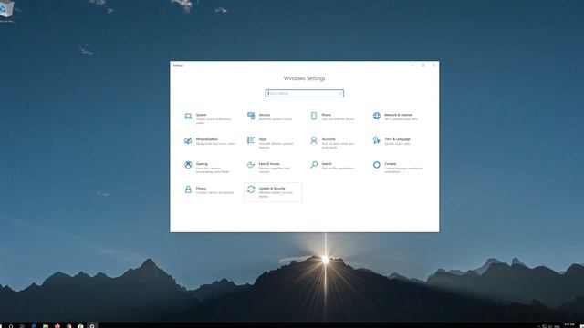The height and width of the screenshot is (328, 584).
Task: Open Microsoft Store from the taskbar
Action: 80,326
